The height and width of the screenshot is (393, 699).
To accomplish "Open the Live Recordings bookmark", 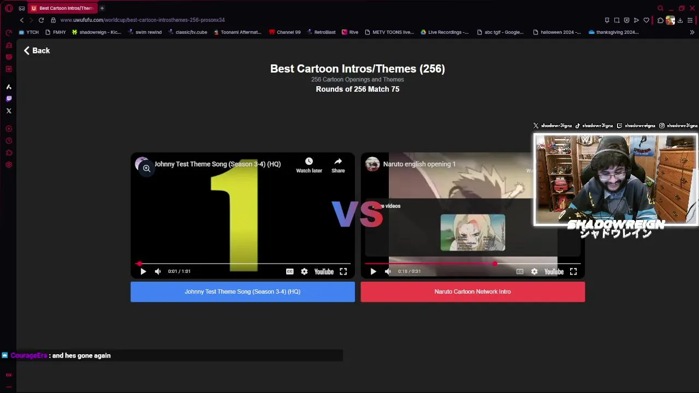I will tap(445, 32).
